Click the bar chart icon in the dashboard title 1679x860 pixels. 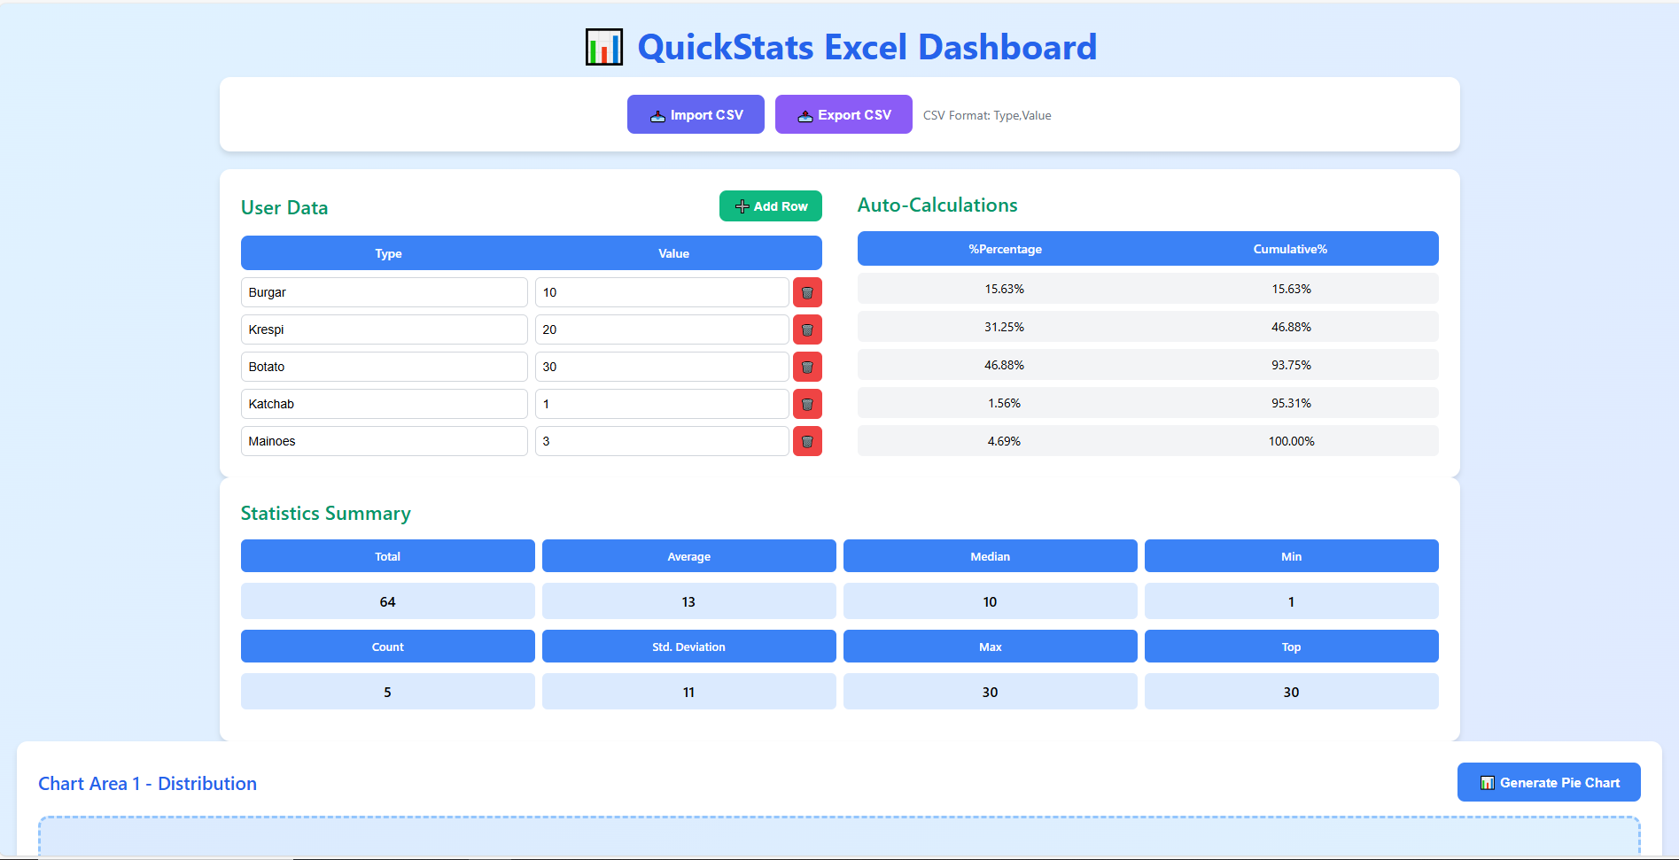coord(604,46)
